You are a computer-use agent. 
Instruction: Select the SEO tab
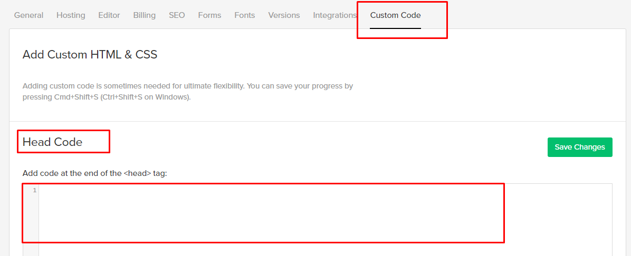click(177, 15)
